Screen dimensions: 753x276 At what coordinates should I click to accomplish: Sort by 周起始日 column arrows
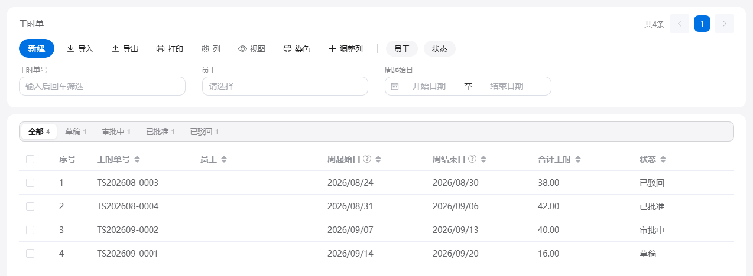[379, 159]
